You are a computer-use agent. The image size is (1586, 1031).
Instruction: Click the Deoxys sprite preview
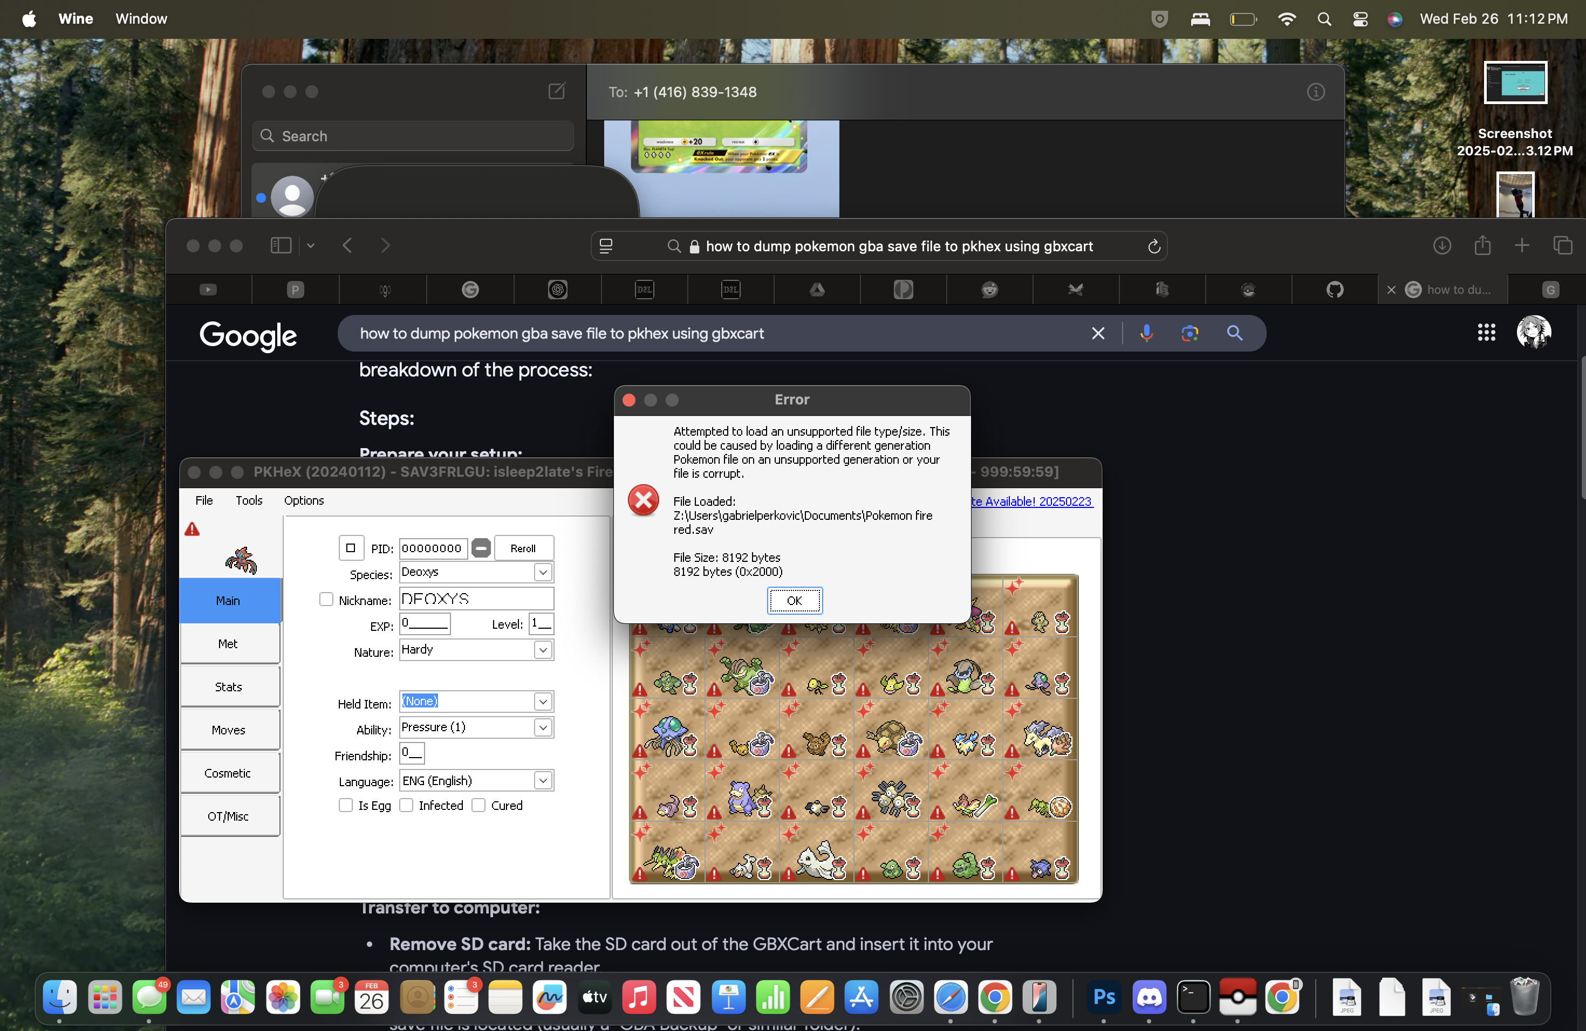pos(241,560)
